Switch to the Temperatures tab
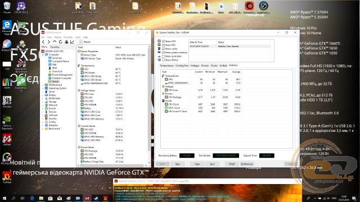 166,66
